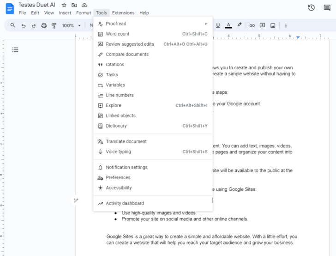The width and height of the screenshot is (336, 256).
Task: Open Explore from Tools menu
Action: point(153,105)
